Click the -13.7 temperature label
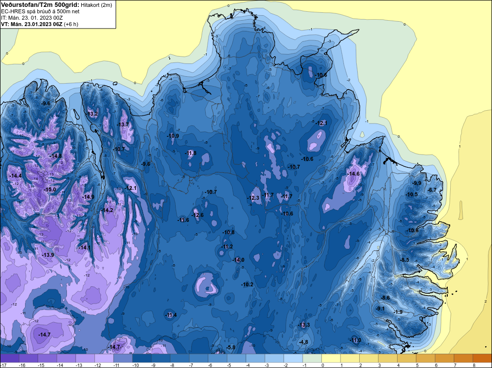492x368 pixels. 123,124
